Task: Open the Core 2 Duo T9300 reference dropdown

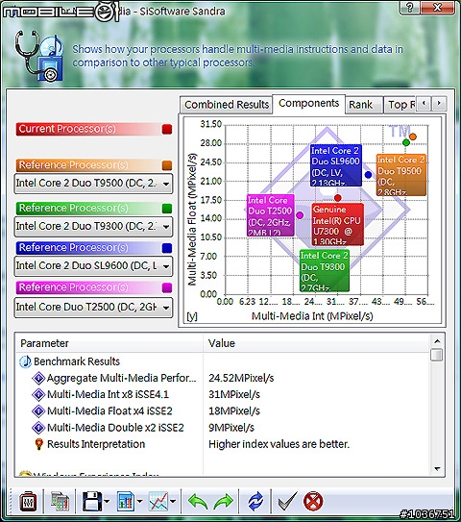Action: pyautogui.click(x=93, y=226)
